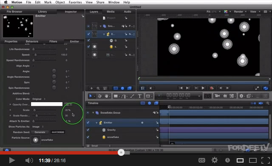Screen dimensions: 272x166
Task: Expand Scale parameter disclosure triangle
Action: (x=10, y=110)
